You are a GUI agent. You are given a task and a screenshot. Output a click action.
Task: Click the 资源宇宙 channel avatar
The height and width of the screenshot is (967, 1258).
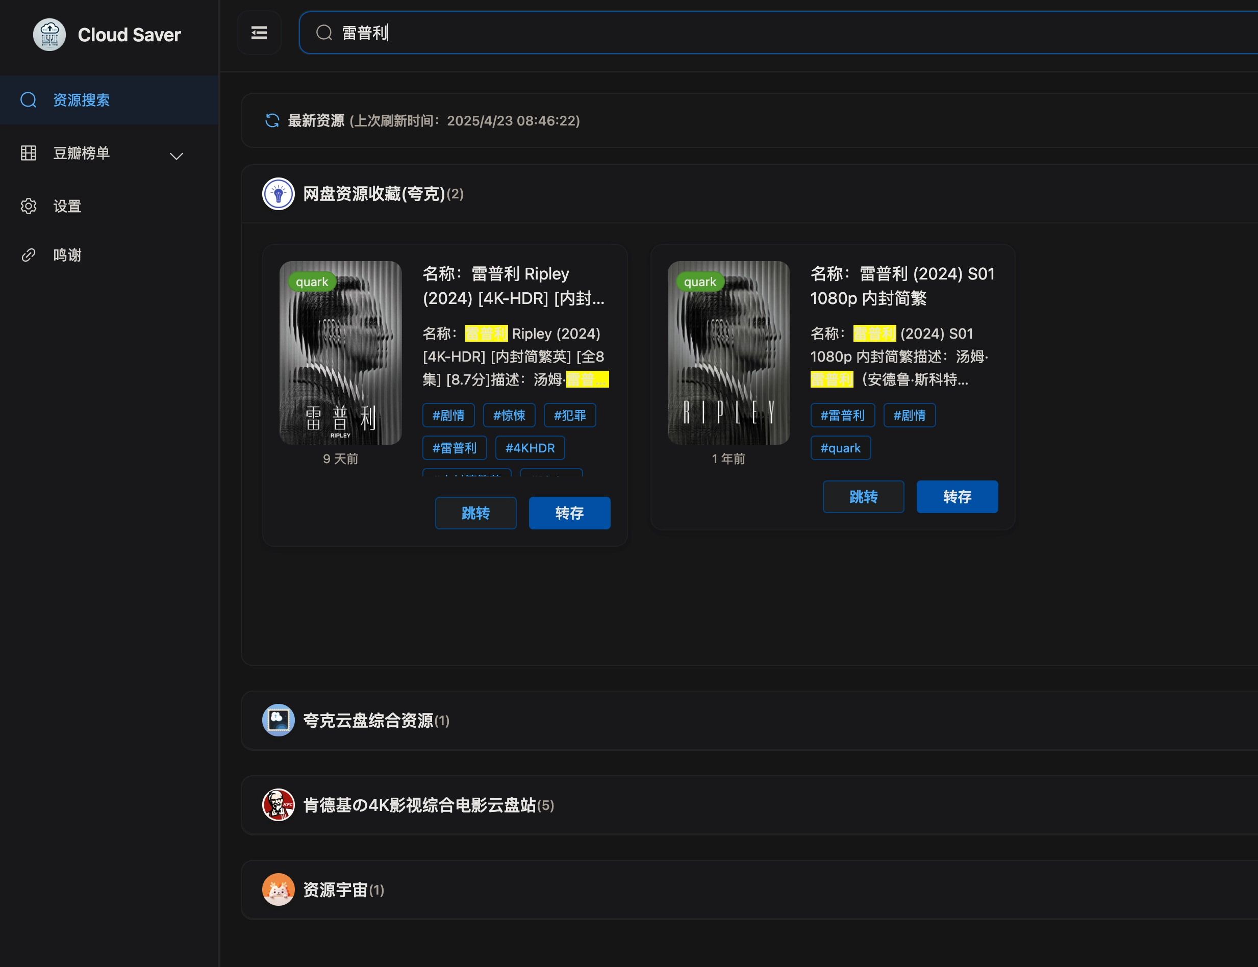pos(278,889)
